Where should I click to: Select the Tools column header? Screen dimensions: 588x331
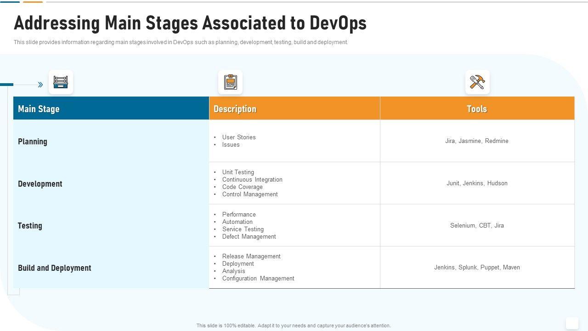(x=477, y=109)
